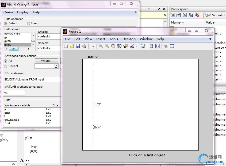
Task: Choose the Insert data operation radio button
Action: coord(28,23)
